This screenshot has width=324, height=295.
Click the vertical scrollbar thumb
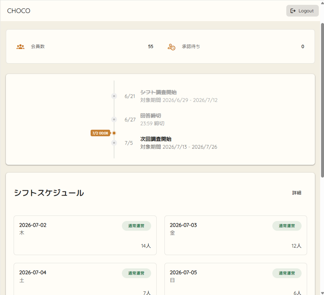[x=322, y=100]
